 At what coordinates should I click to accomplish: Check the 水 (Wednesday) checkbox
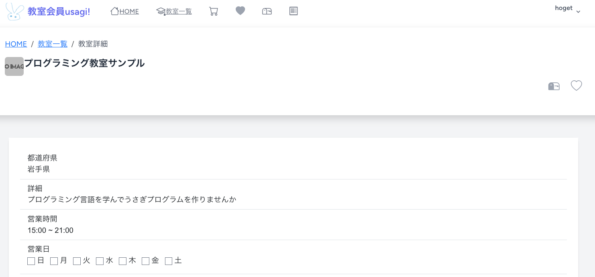(100, 261)
